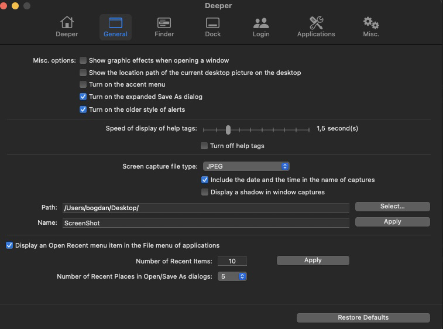443x329 pixels.
Task: Click the help tags speed slider knob
Action: tap(228, 130)
